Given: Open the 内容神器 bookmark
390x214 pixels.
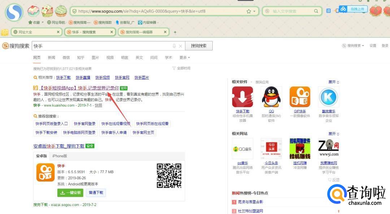Looking at the screenshot, I should click(x=147, y=22).
